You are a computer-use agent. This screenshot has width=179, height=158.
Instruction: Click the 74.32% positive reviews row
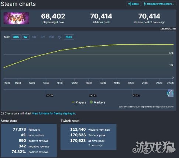(x=30, y=152)
